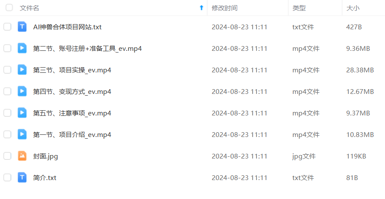Screen dimensions: 385x199
Task: Select the checkbox for 第一节、项目介绍_ev.mp4
Action: (7, 134)
